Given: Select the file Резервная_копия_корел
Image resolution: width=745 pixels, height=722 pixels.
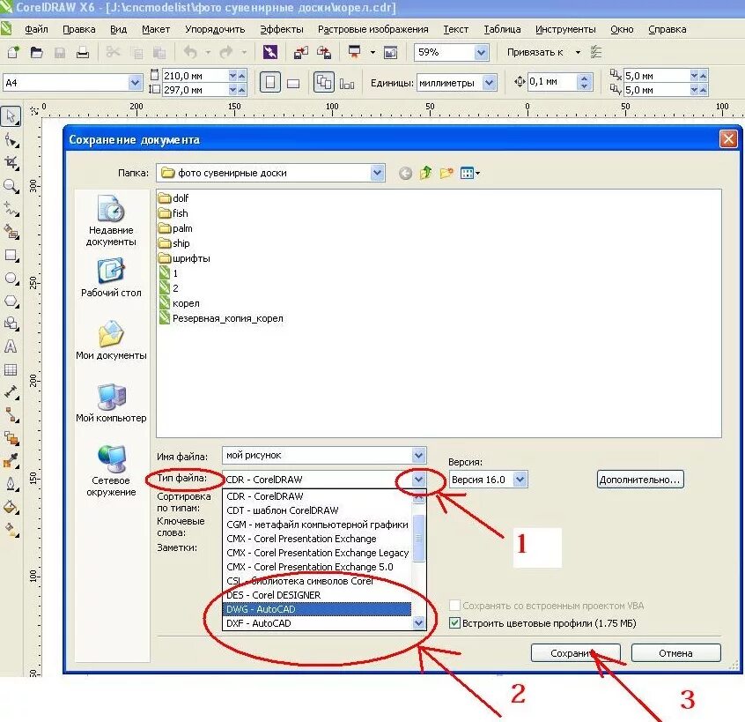Looking at the screenshot, I should point(221,318).
